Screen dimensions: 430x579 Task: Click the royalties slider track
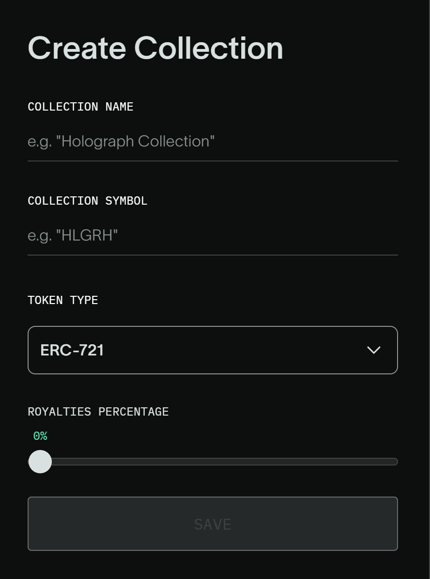(218, 461)
